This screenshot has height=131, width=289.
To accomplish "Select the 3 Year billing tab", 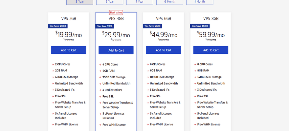I will [x=79, y=2].
